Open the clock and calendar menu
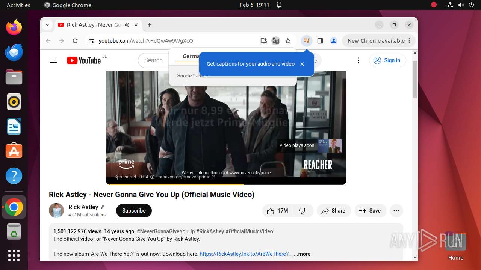Screen dimensions: 481x270 pos(254,5)
